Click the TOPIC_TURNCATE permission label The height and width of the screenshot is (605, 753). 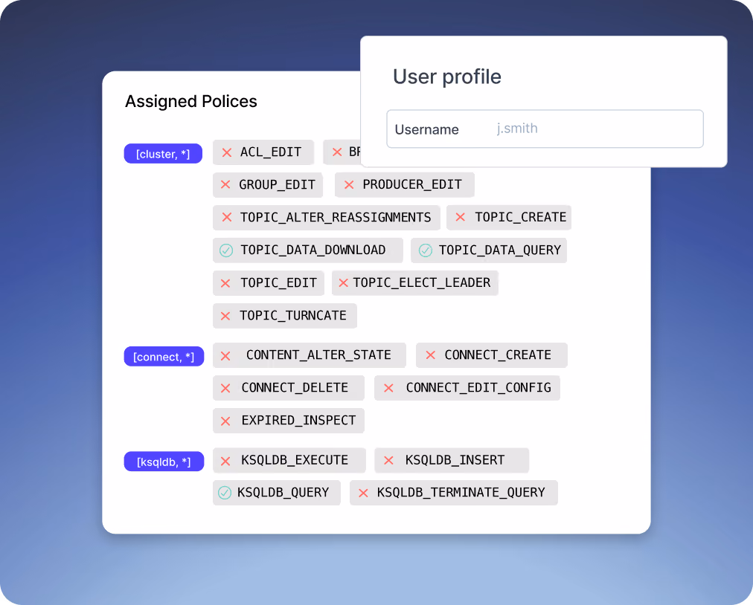293,315
